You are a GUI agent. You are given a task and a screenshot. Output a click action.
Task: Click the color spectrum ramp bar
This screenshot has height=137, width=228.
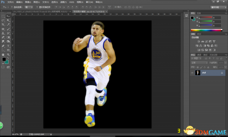(x=207, y=30)
